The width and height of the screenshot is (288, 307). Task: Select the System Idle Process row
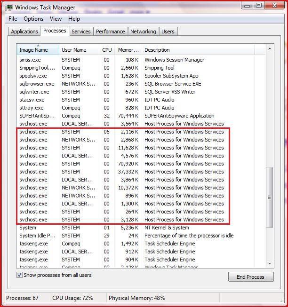141,236
